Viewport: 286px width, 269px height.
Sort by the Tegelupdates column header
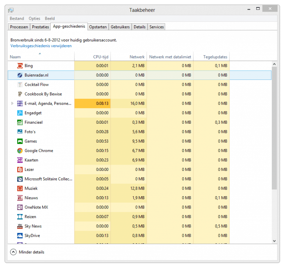click(x=212, y=57)
